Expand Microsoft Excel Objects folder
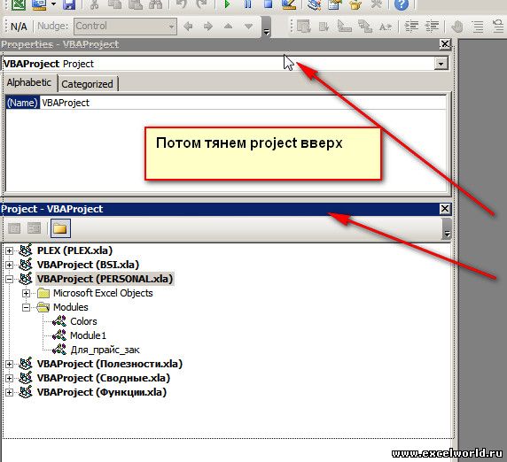This screenshot has height=462, width=507. coord(26,294)
